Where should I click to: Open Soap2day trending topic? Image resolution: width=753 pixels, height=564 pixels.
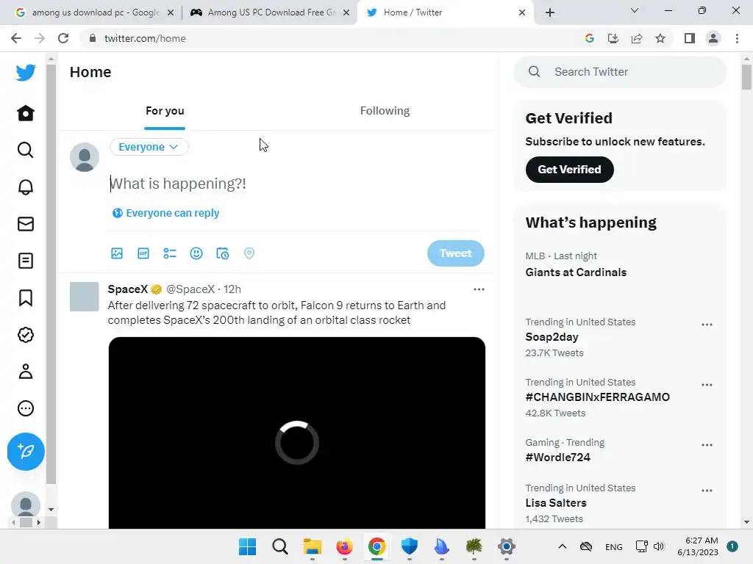(x=552, y=337)
